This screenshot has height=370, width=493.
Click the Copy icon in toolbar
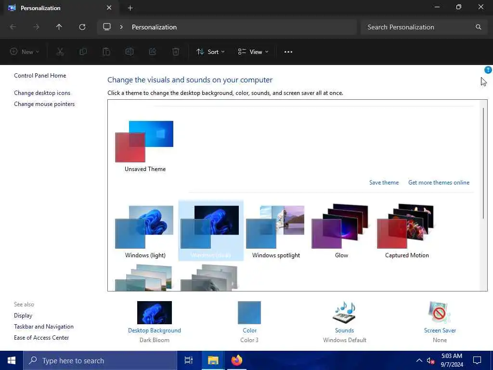(x=83, y=52)
